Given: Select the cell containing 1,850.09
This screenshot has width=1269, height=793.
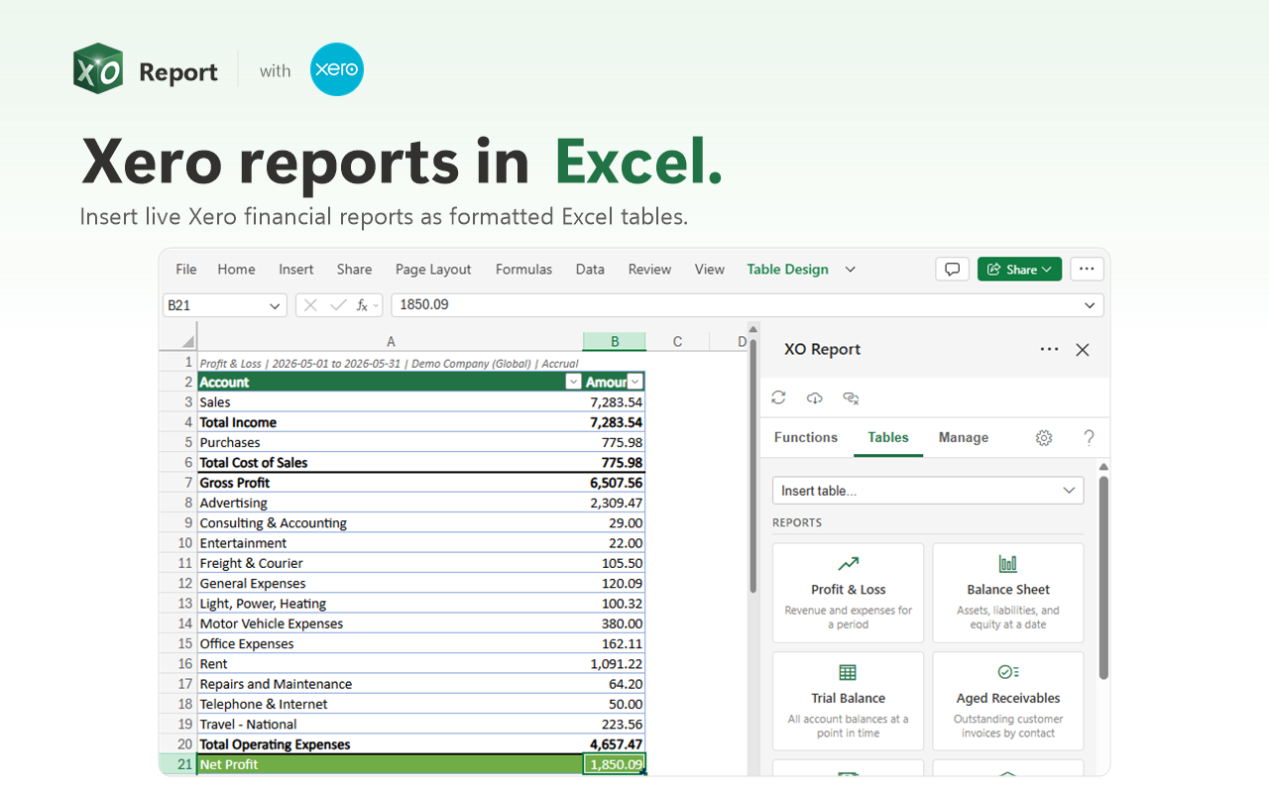Looking at the screenshot, I should 615,764.
